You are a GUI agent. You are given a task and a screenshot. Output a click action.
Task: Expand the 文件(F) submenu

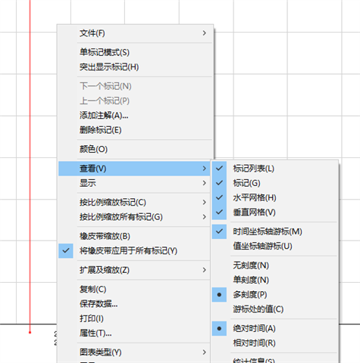[x=135, y=33]
